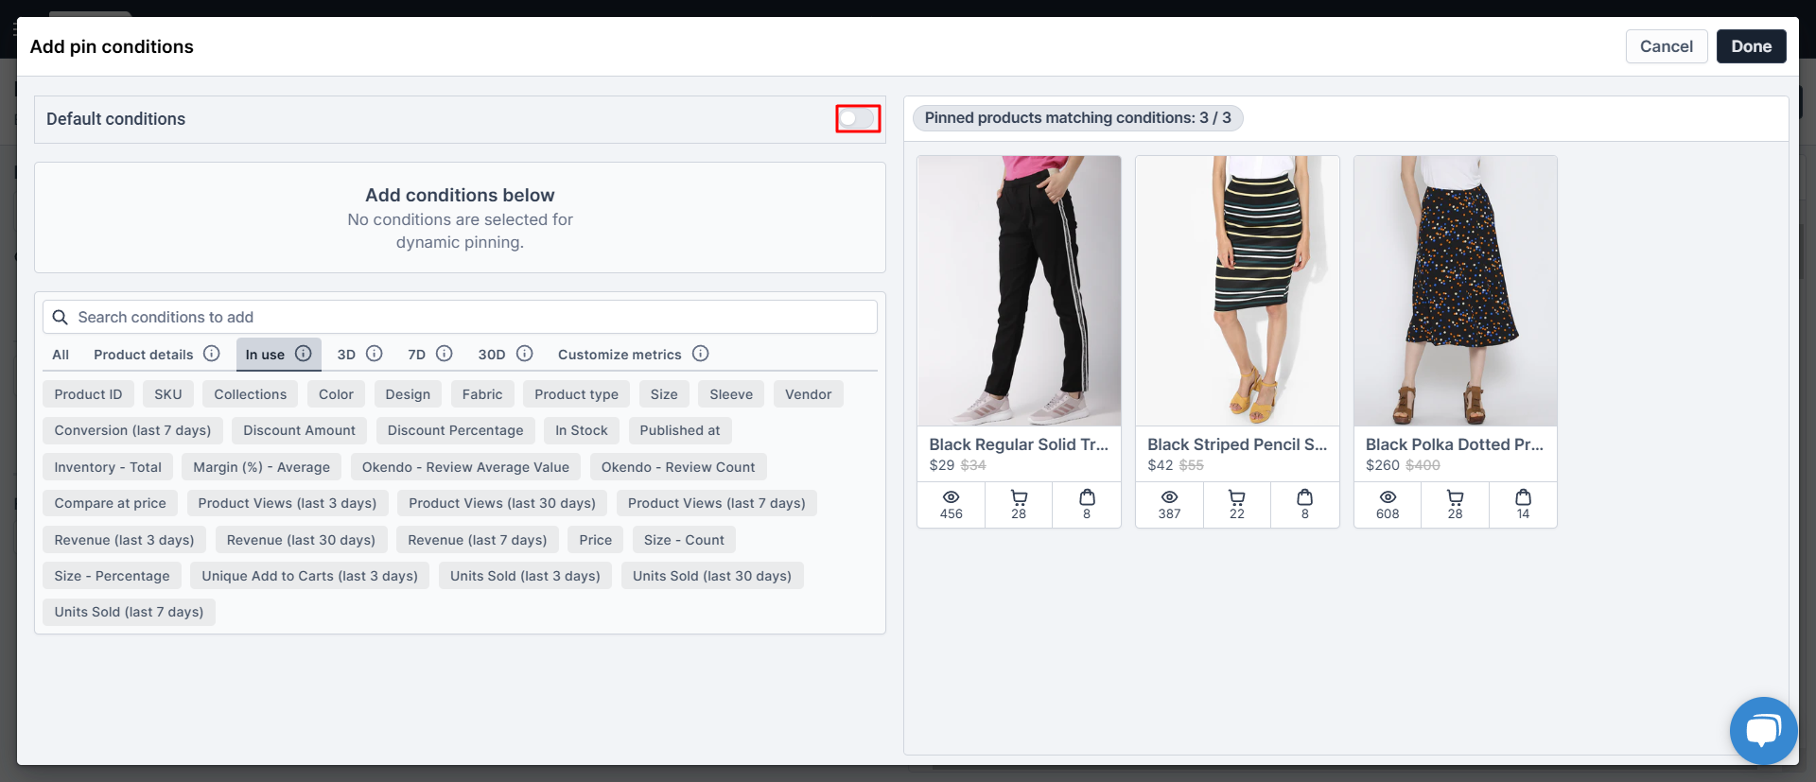The height and width of the screenshot is (782, 1816).
Task: Add Revenue (last 7 days) condition
Action: coord(477,540)
